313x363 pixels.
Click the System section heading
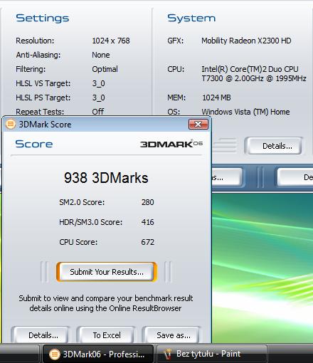(191, 18)
